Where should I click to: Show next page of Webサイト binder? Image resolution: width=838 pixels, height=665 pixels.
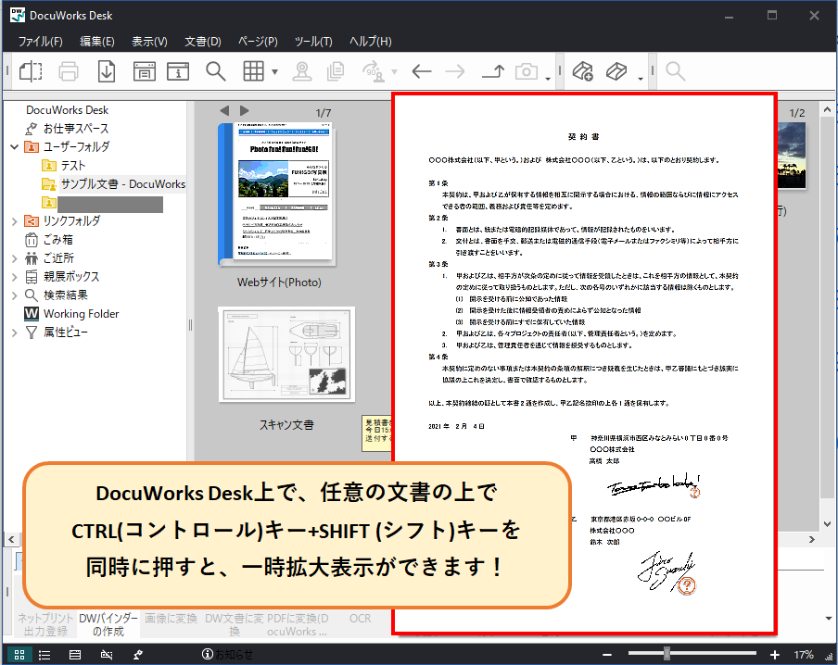click(x=244, y=110)
